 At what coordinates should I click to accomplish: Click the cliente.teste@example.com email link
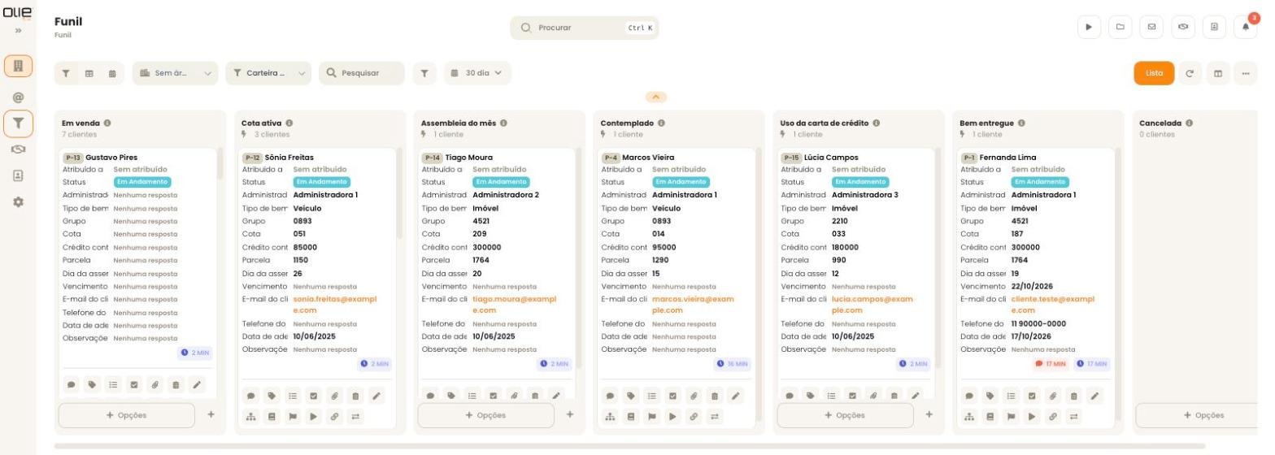(1053, 305)
